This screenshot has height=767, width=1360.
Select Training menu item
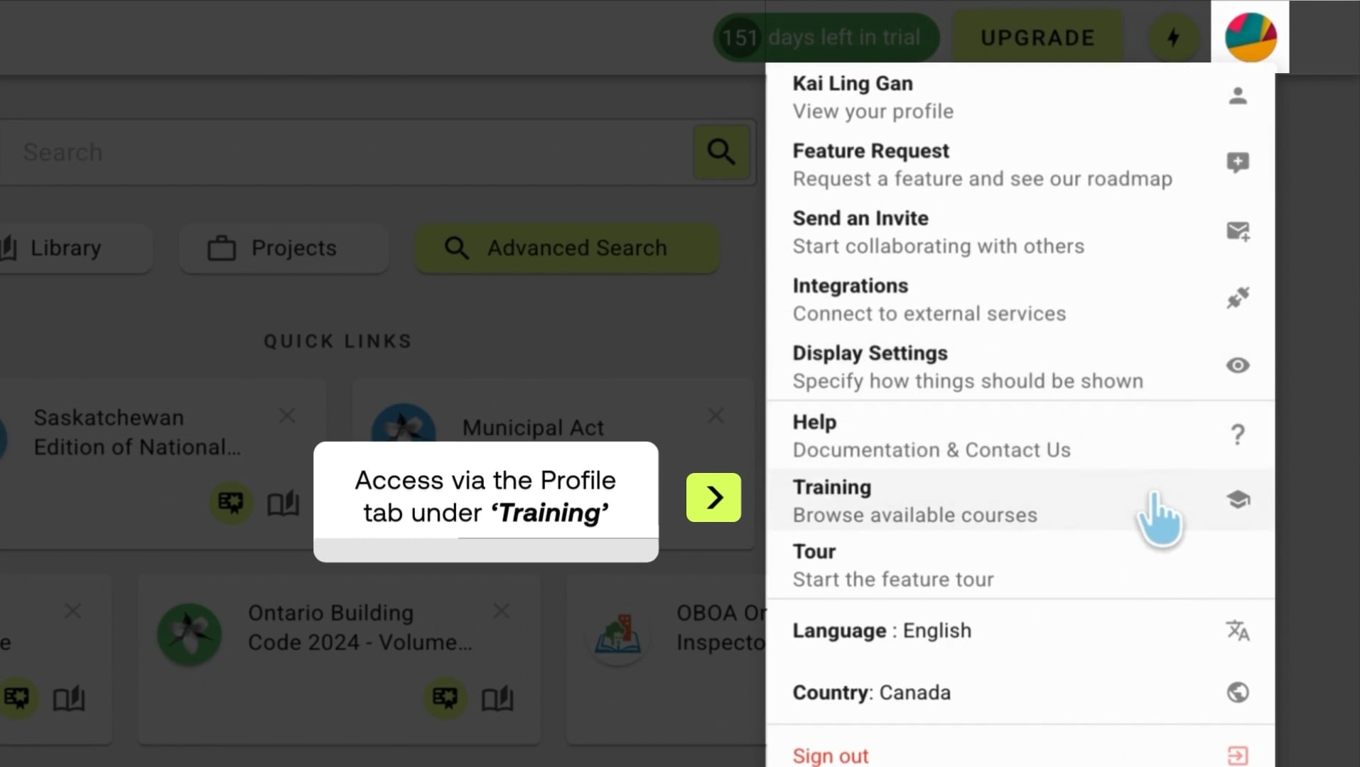coord(1020,500)
